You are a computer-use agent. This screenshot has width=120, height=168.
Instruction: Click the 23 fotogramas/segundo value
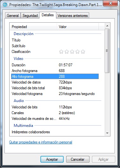pos(77,94)
